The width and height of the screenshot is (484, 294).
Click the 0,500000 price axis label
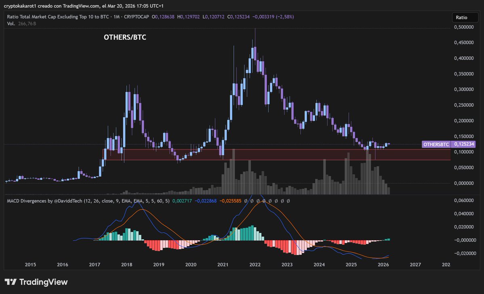click(x=464, y=27)
